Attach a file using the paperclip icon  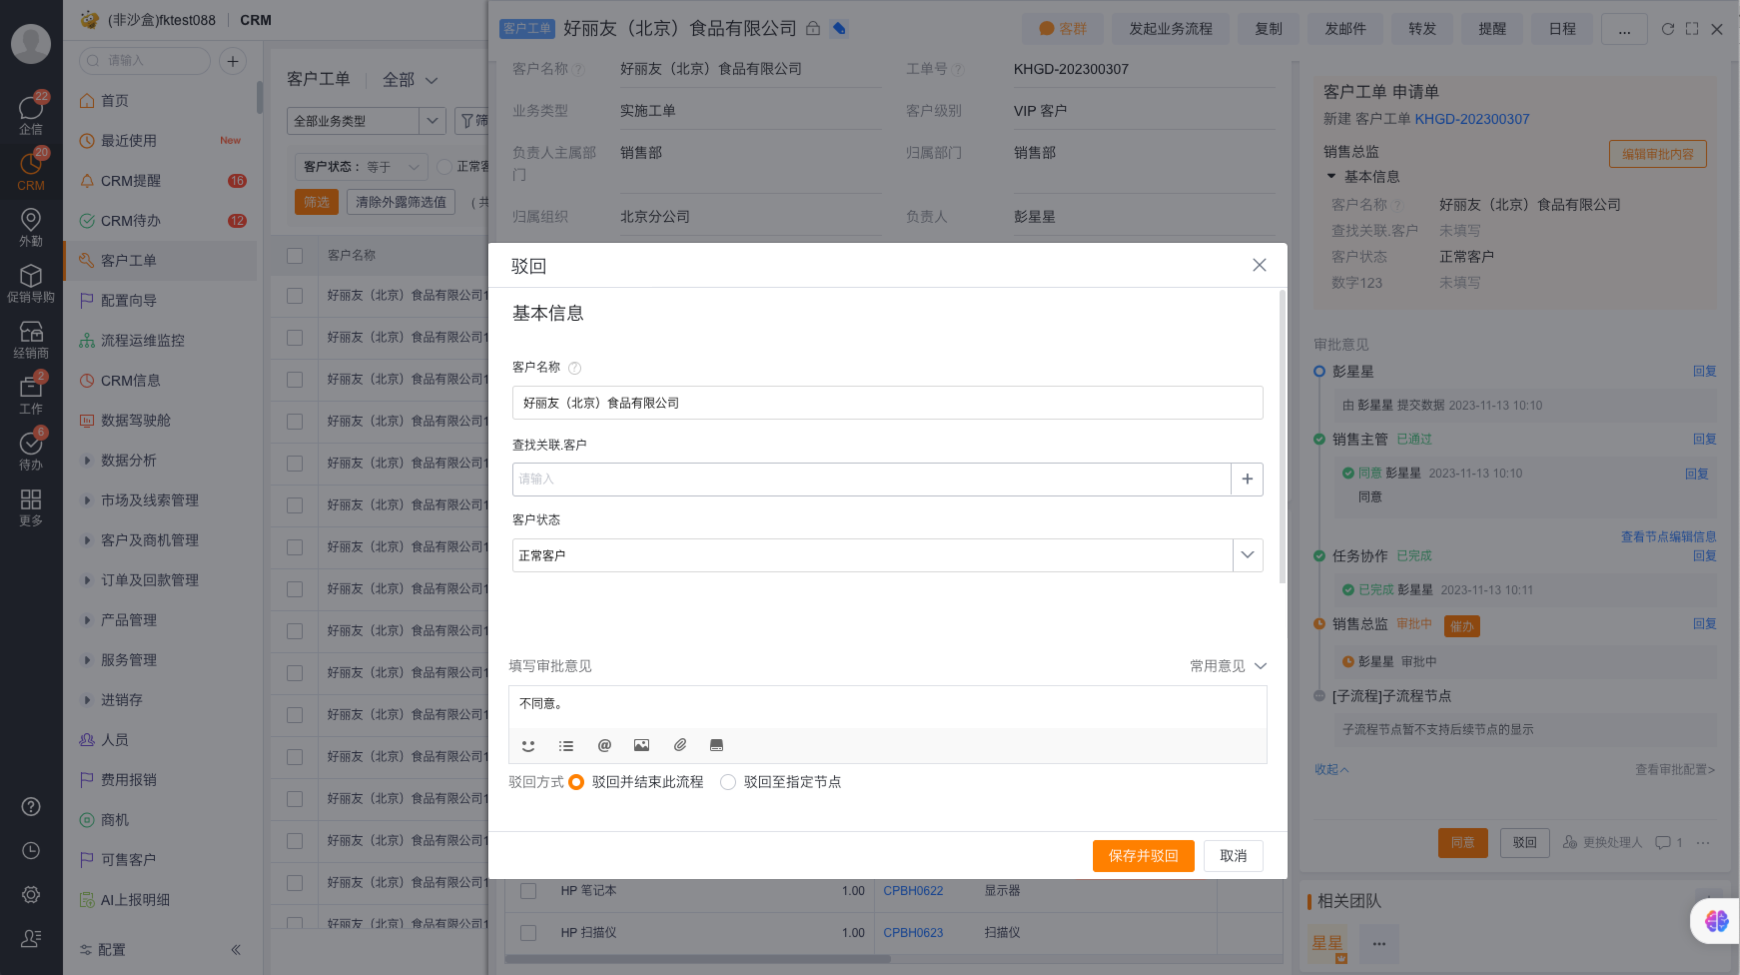coord(680,745)
